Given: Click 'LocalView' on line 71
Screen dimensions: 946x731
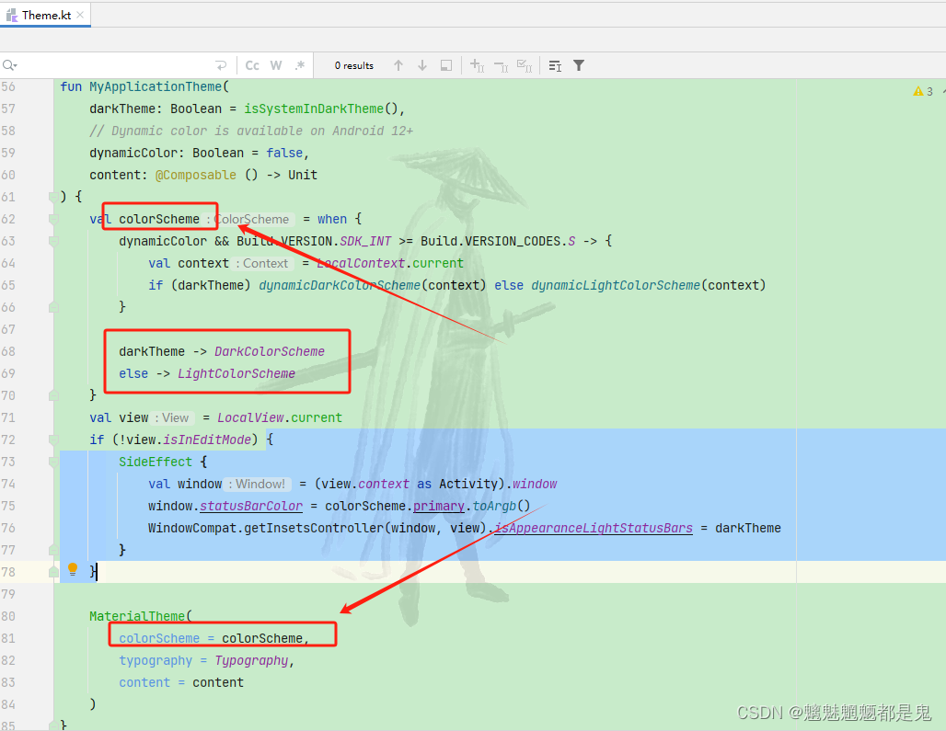Looking at the screenshot, I should [250, 417].
